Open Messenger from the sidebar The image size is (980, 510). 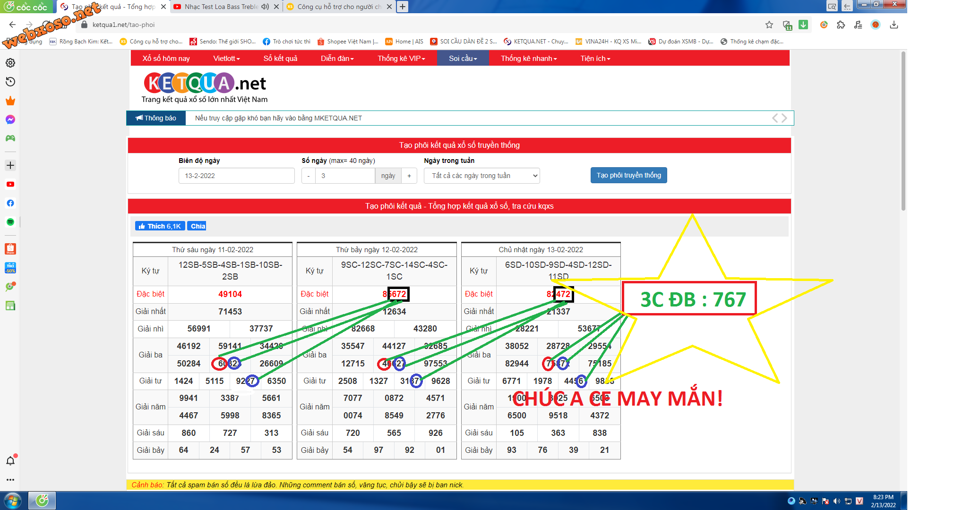click(10, 119)
